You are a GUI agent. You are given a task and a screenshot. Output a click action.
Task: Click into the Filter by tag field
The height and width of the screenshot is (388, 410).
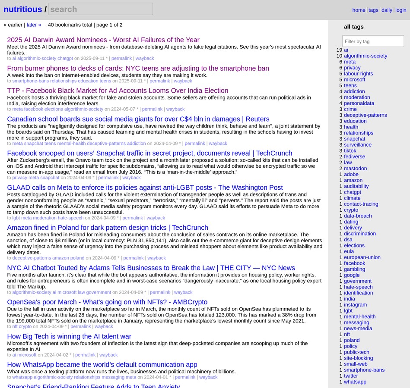(373, 41)
